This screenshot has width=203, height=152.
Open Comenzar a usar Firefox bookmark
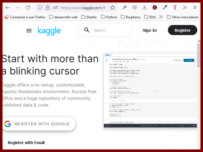point(25,17)
